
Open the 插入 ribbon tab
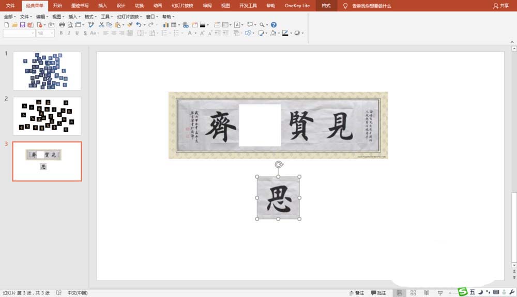coord(102,6)
